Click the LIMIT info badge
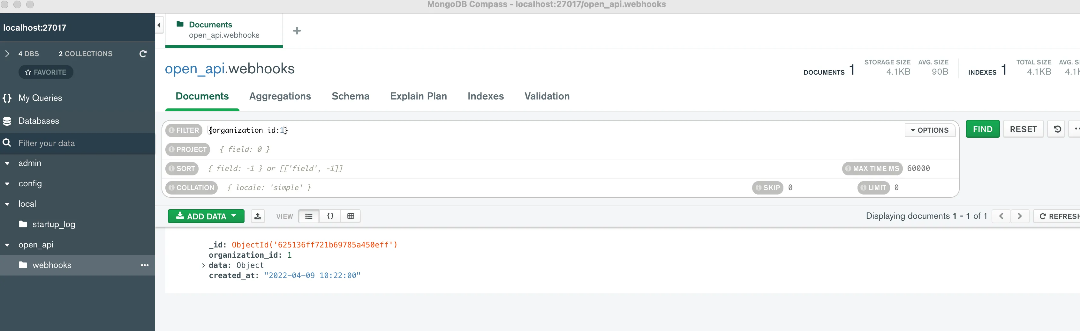This screenshot has width=1080, height=331. 873,188
